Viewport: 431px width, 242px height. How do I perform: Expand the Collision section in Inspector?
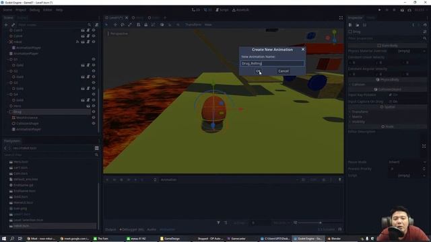click(x=358, y=85)
